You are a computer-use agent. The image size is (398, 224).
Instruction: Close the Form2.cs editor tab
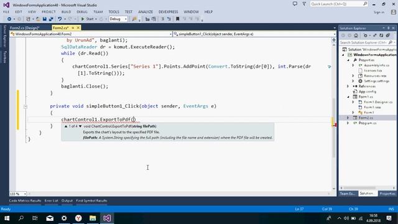[x=78, y=27]
